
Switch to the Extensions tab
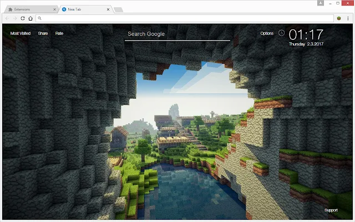pyautogui.click(x=31, y=9)
